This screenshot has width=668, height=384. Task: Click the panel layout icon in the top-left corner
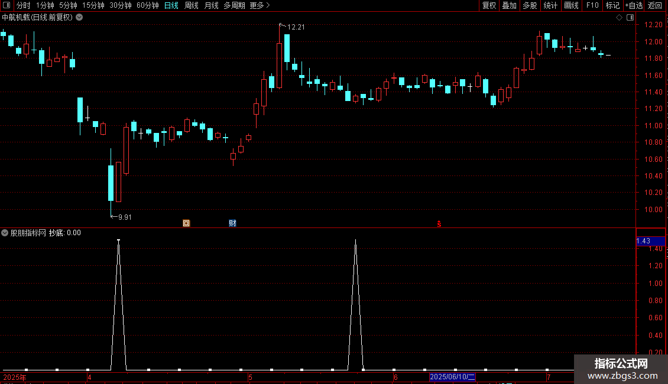(x=7, y=5)
